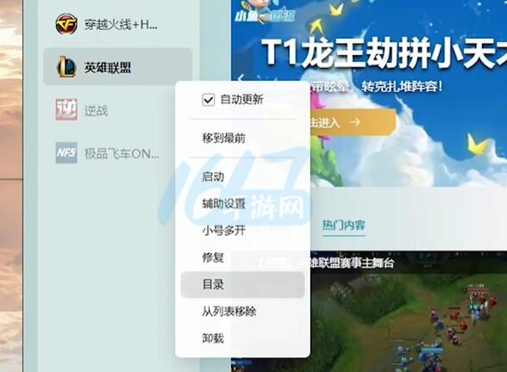Click the League of Legends icon
The image size is (507, 372).
(66, 67)
